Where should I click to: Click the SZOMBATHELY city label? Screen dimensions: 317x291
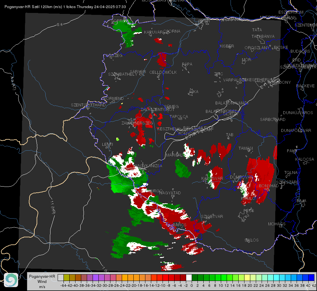pos(123,74)
